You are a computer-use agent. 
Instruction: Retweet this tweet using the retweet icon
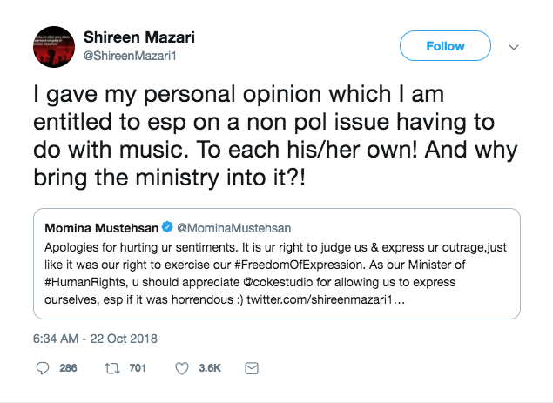[x=112, y=368]
